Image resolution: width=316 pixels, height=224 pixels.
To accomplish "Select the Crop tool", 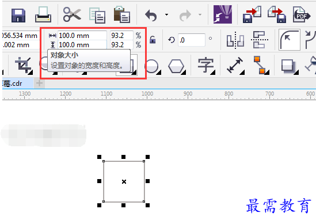I will click(24, 65).
